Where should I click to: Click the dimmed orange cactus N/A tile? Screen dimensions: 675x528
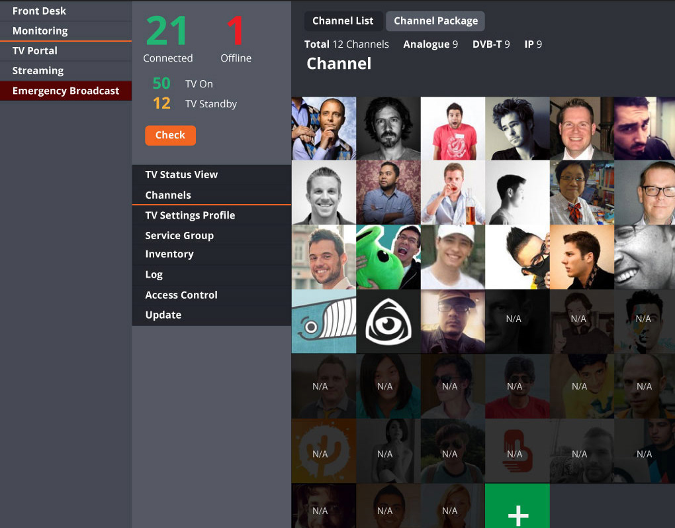click(x=324, y=451)
